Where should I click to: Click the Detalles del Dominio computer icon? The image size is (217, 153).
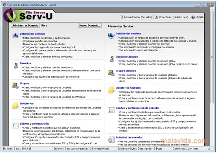point(15,35)
